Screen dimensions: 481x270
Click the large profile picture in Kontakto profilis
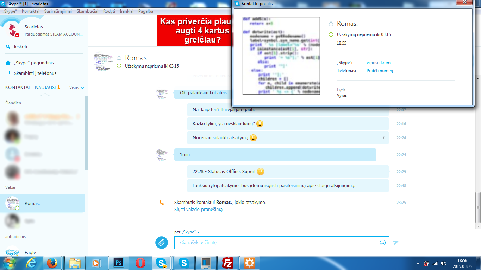[281, 56]
